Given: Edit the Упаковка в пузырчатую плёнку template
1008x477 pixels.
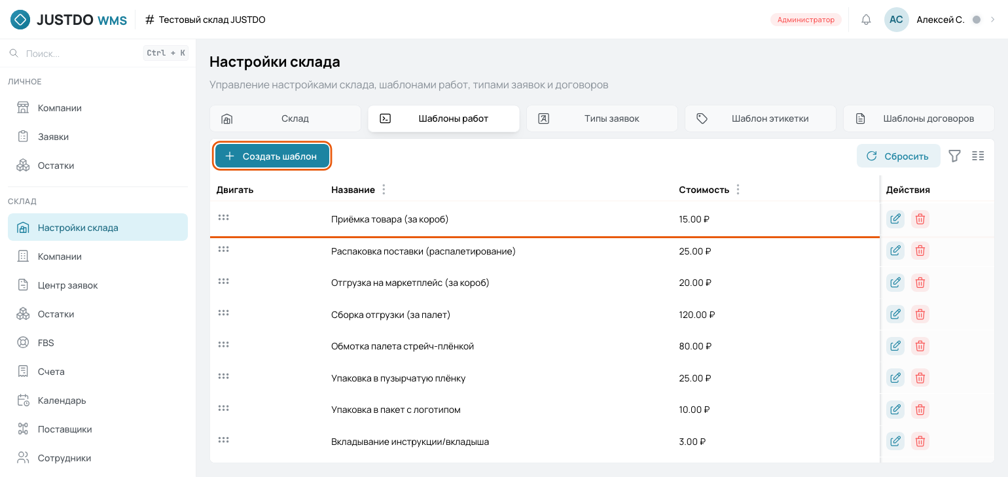Looking at the screenshot, I should pyautogui.click(x=895, y=378).
